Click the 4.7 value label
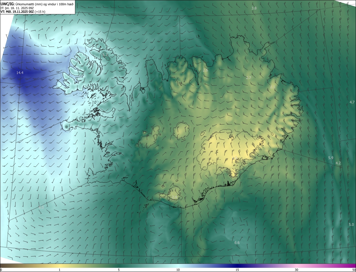This screenshot has width=356, height=272. click(352, 102)
